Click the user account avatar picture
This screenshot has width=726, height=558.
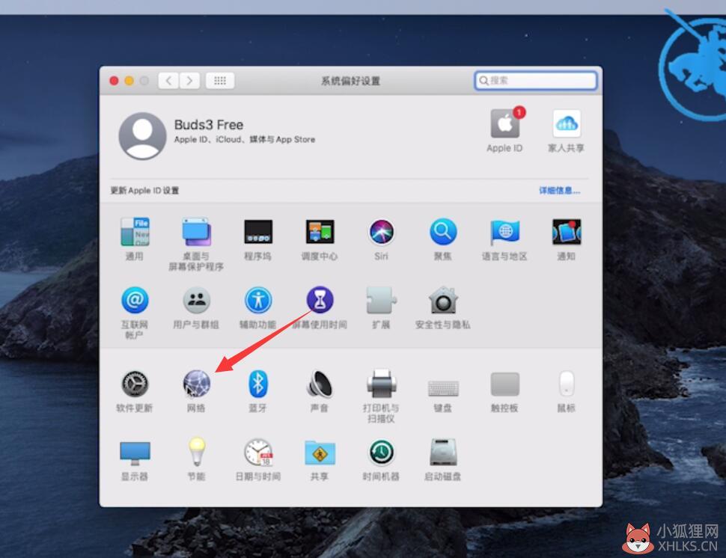click(x=142, y=135)
